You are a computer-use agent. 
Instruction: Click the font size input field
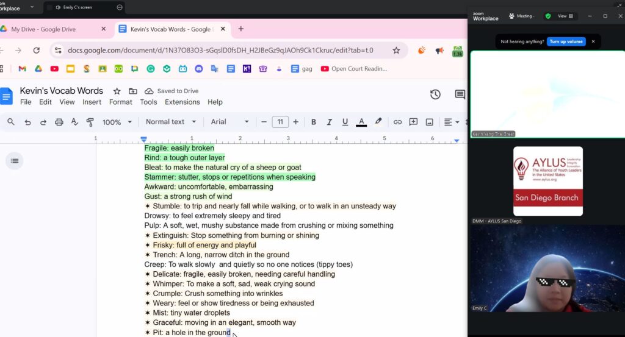click(x=280, y=122)
